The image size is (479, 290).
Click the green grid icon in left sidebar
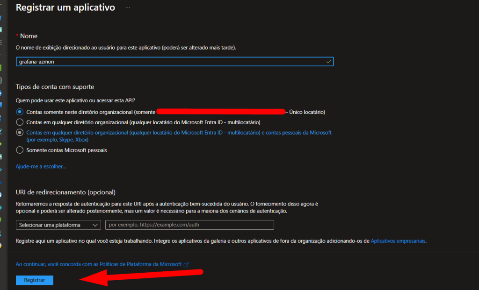click(1, 67)
